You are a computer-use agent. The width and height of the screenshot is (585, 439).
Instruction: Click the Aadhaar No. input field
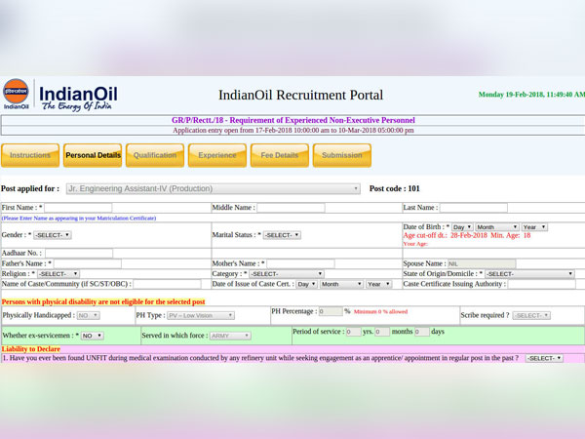click(79, 253)
